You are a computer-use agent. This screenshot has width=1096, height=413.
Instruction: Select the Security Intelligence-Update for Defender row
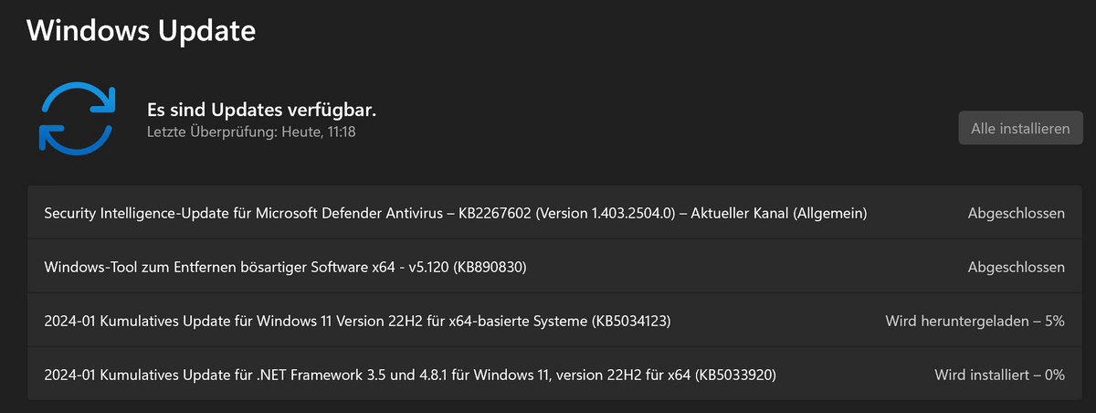pyautogui.click(x=548, y=213)
